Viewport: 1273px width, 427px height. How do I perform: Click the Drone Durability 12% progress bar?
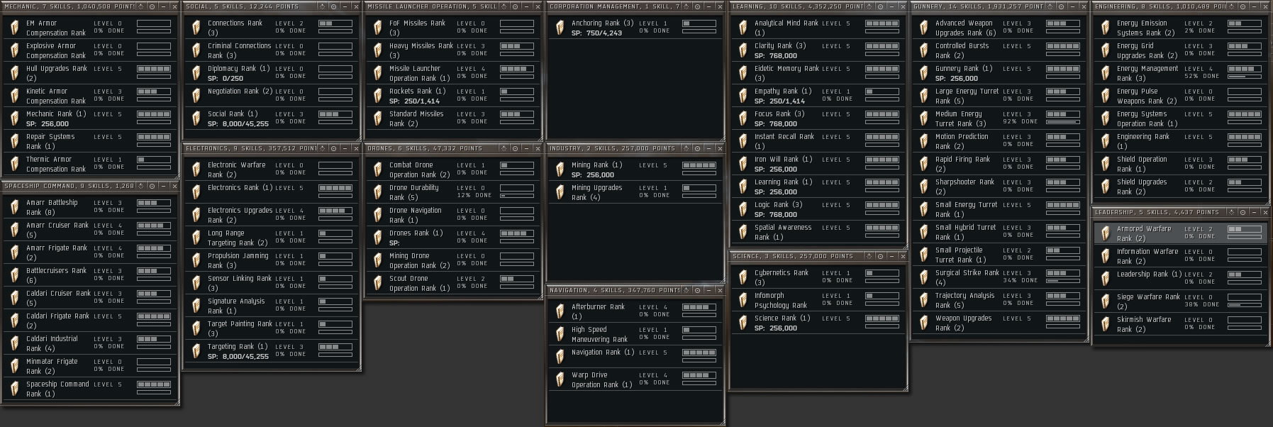[x=517, y=195]
